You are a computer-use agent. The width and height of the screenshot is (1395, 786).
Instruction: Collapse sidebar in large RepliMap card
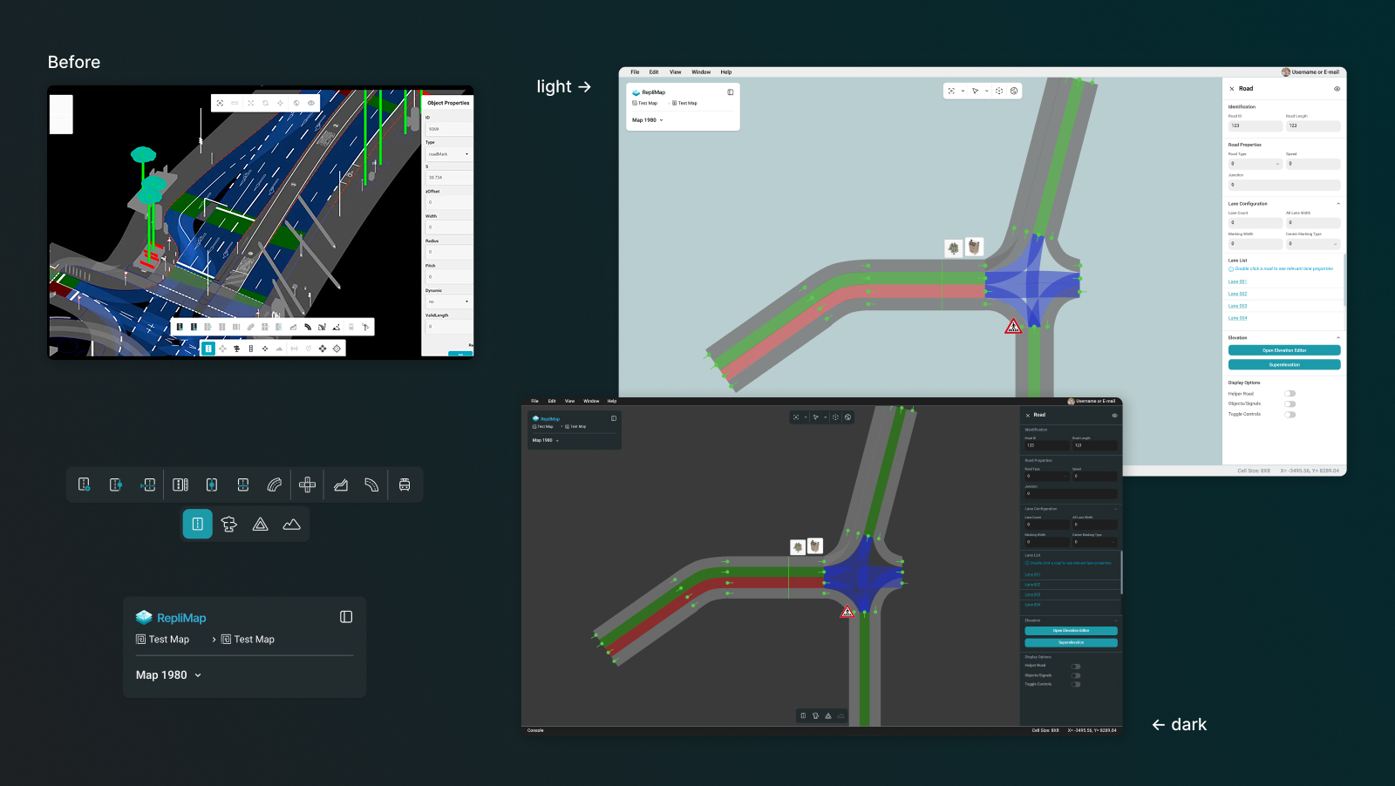(x=346, y=617)
